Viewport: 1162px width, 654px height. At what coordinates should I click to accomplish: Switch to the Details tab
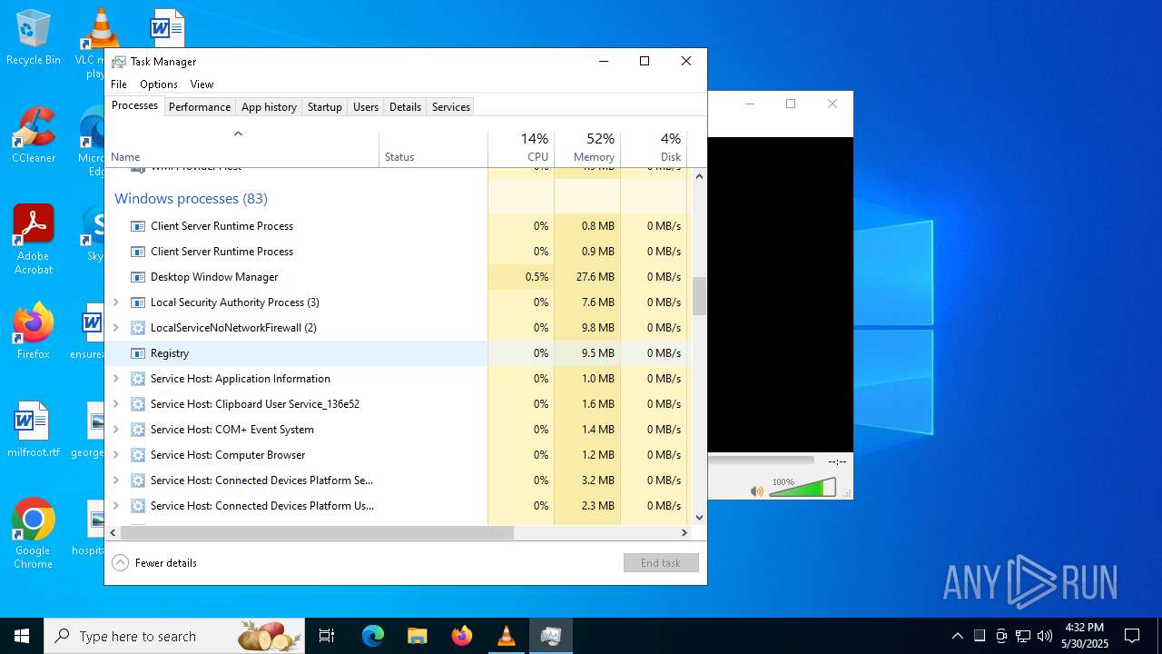[405, 107]
